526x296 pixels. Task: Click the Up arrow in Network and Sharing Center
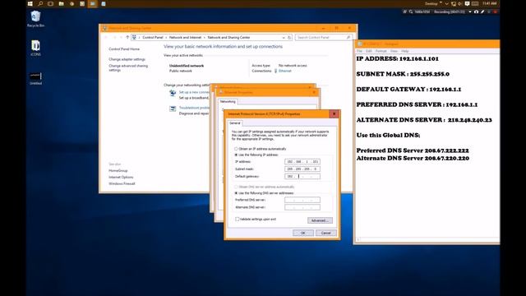tap(127, 37)
